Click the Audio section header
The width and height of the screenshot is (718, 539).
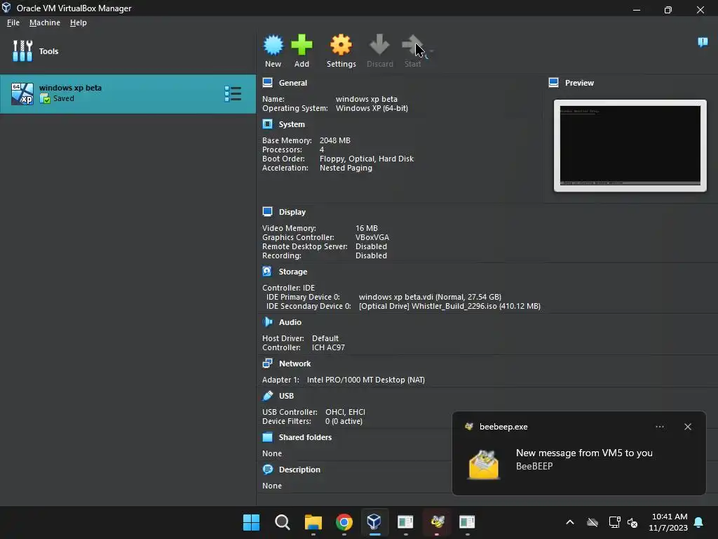290,322
